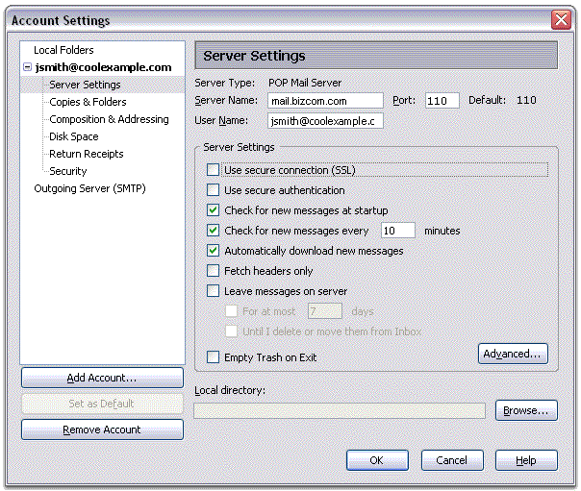Open Copies & Folders settings
This screenshot has height=491, width=581.
click(x=88, y=102)
